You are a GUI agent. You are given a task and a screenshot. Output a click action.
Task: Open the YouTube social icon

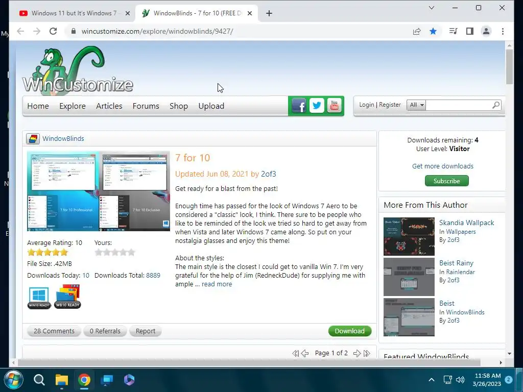click(x=334, y=106)
